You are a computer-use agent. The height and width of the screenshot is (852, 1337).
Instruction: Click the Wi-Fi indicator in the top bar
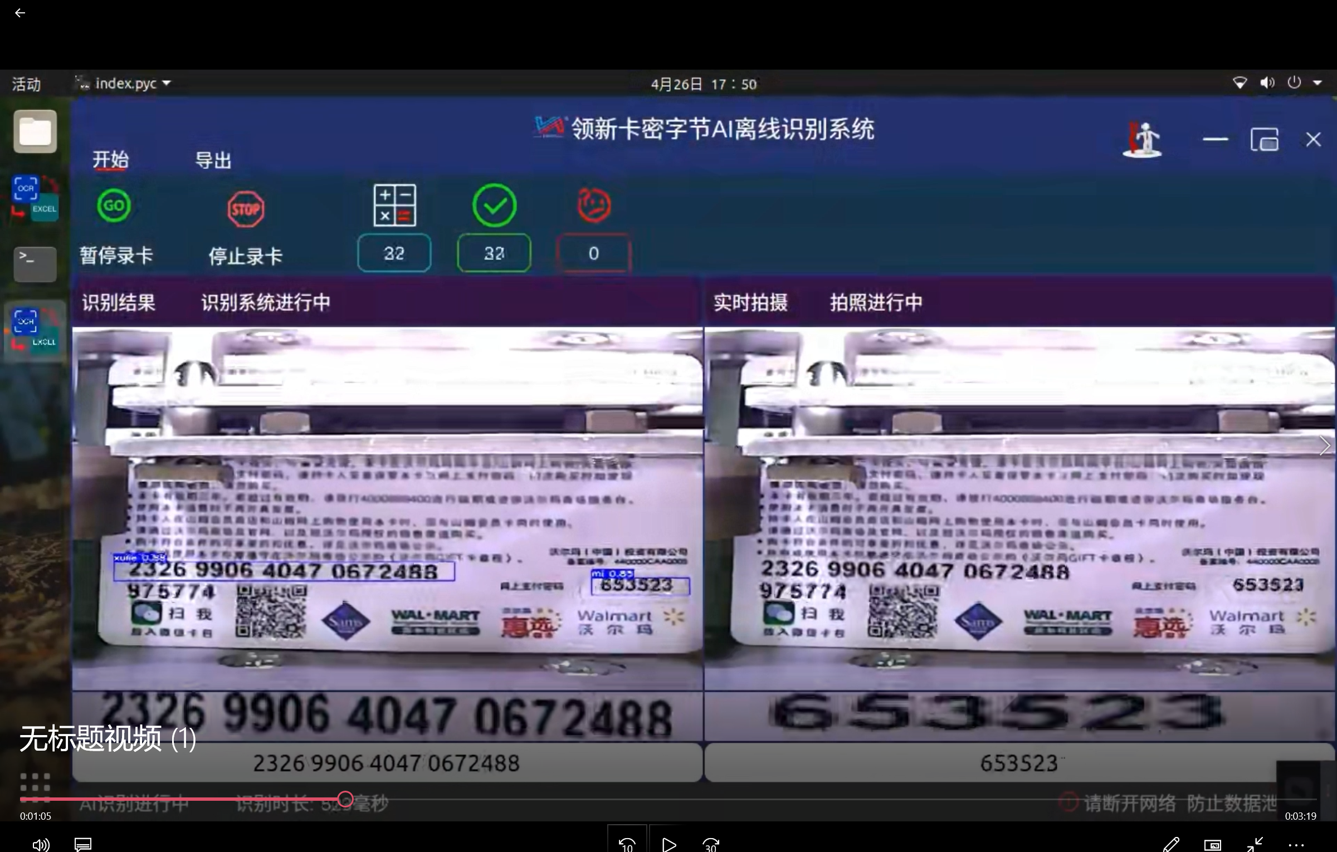point(1240,83)
